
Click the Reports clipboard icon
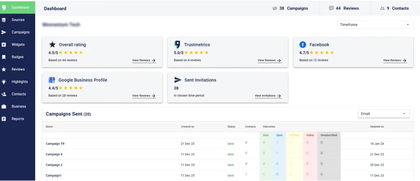pos(4,119)
